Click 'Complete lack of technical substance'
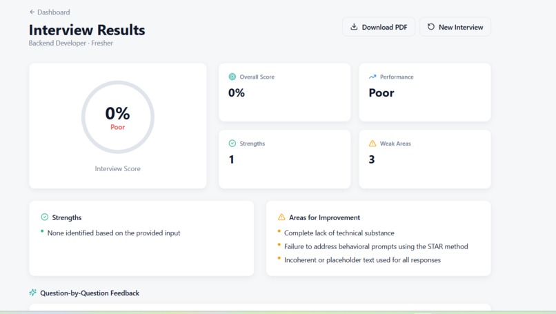This screenshot has width=556, height=314. (339, 233)
